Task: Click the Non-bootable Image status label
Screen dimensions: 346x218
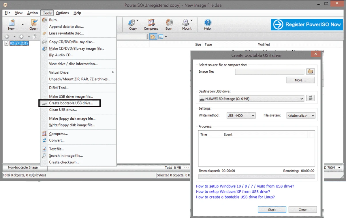Action: (x=23, y=167)
